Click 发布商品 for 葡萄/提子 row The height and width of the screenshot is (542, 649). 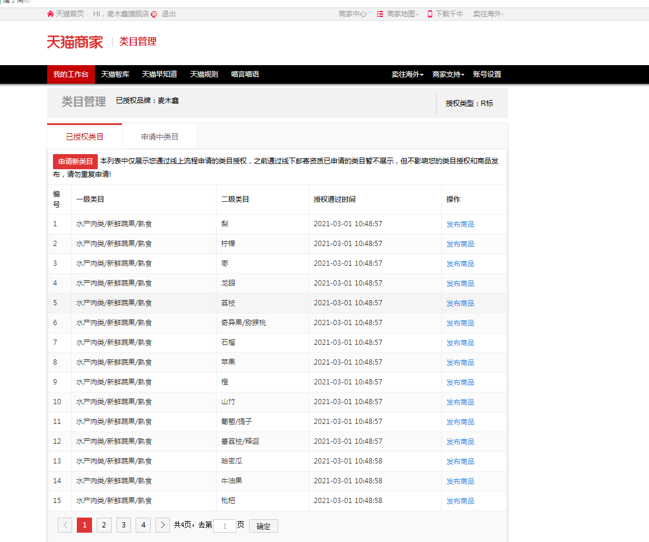pyautogui.click(x=460, y=422)
